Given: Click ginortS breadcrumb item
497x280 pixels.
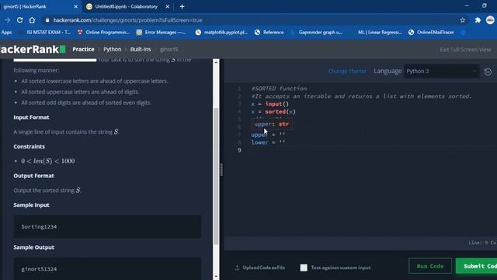Looking at the screenshot, I should [x=169, y=49].
